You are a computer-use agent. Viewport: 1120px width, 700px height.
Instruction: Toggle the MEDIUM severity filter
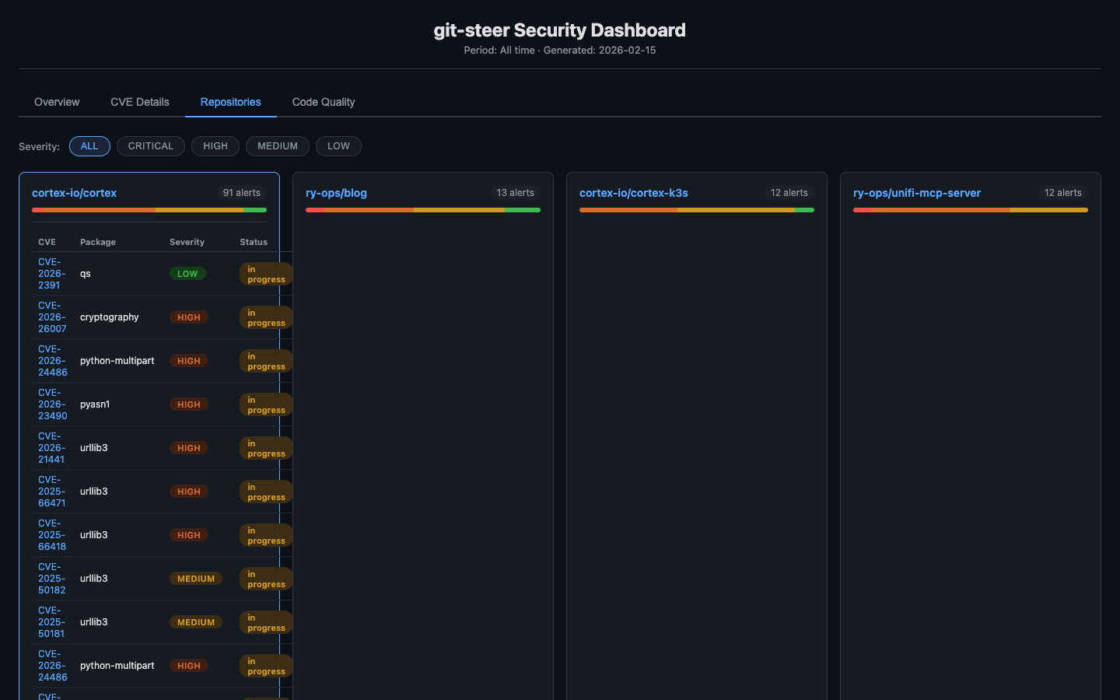click(278, 146)
